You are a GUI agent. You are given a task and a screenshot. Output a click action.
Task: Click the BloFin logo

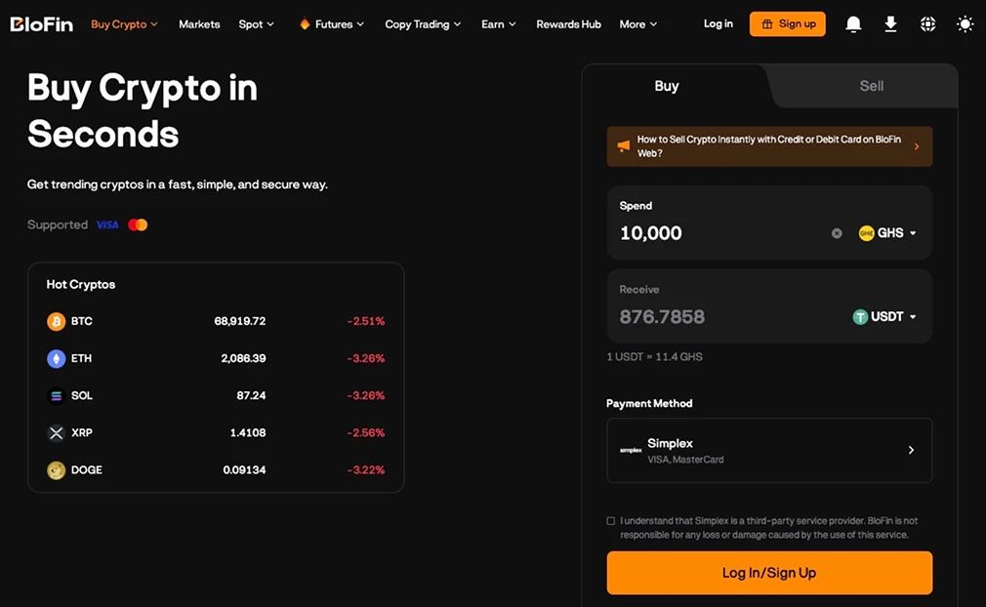(42, 24)
